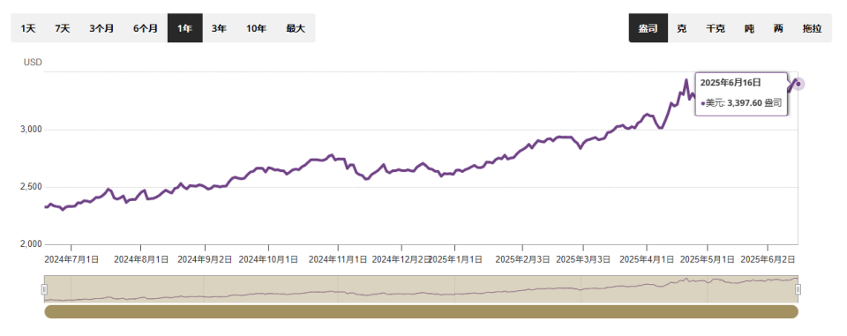This screenshot has height=336, width=847.
Task: Select the 最大 full history range
Action: click(296, 28)
